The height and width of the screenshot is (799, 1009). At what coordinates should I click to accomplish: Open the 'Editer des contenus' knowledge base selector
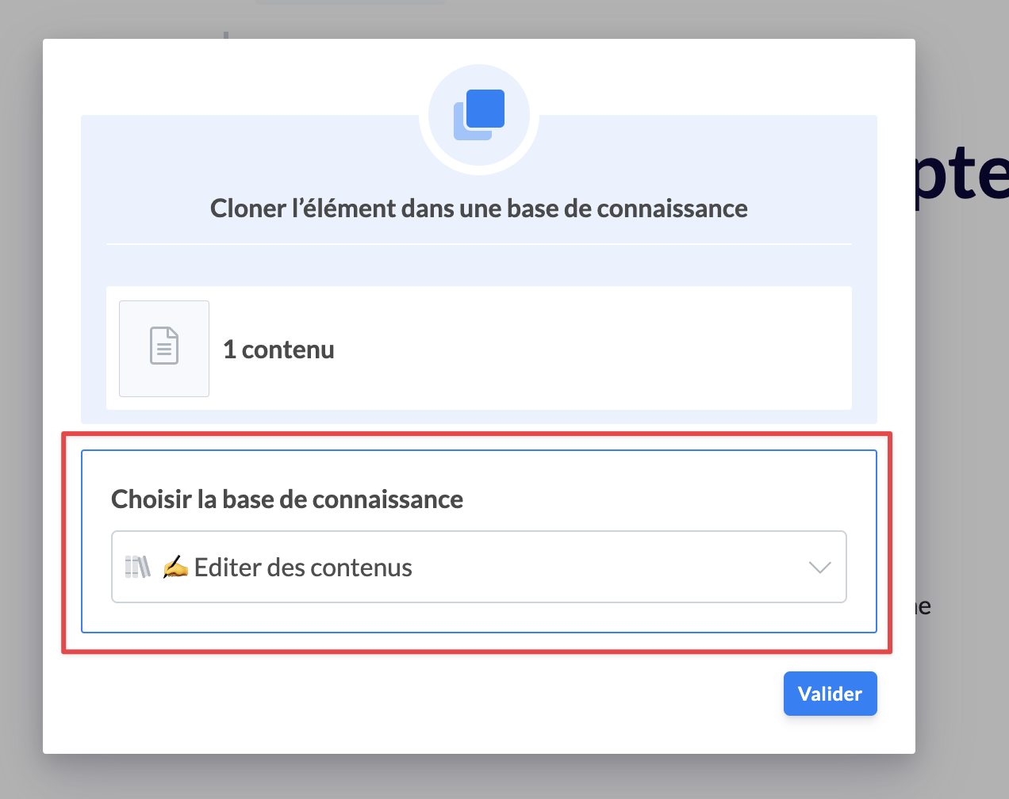click(x=478, y=567)
